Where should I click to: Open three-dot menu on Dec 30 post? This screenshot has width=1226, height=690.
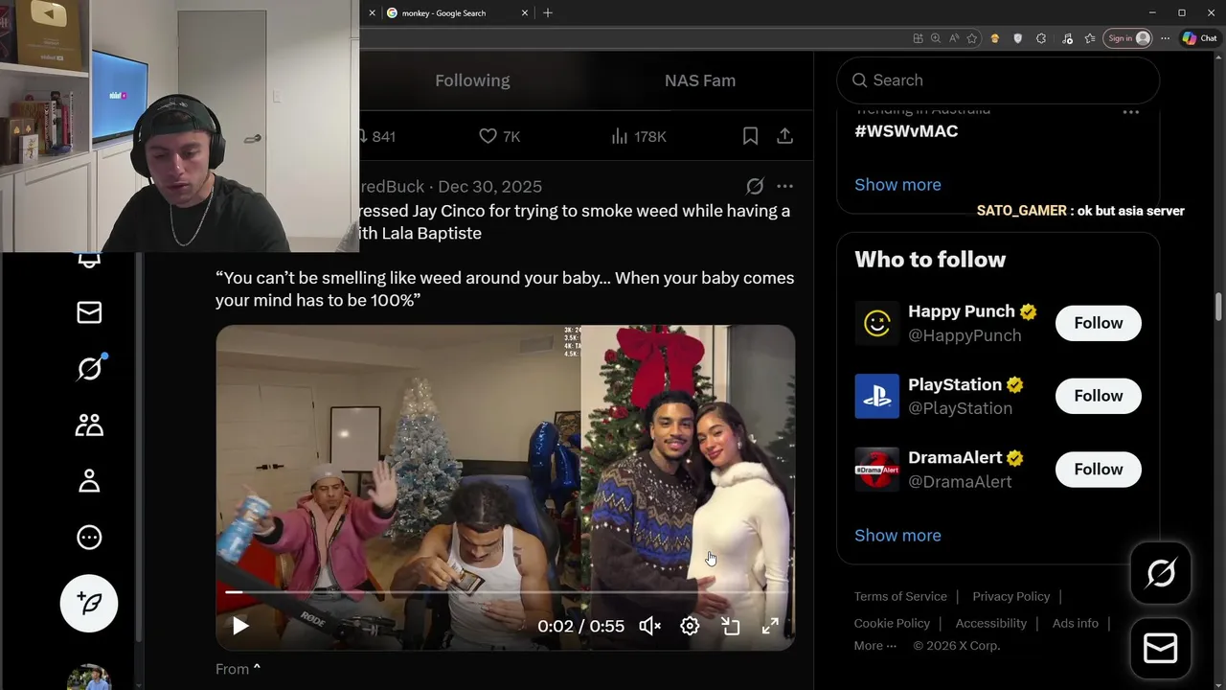click(784, 186)
